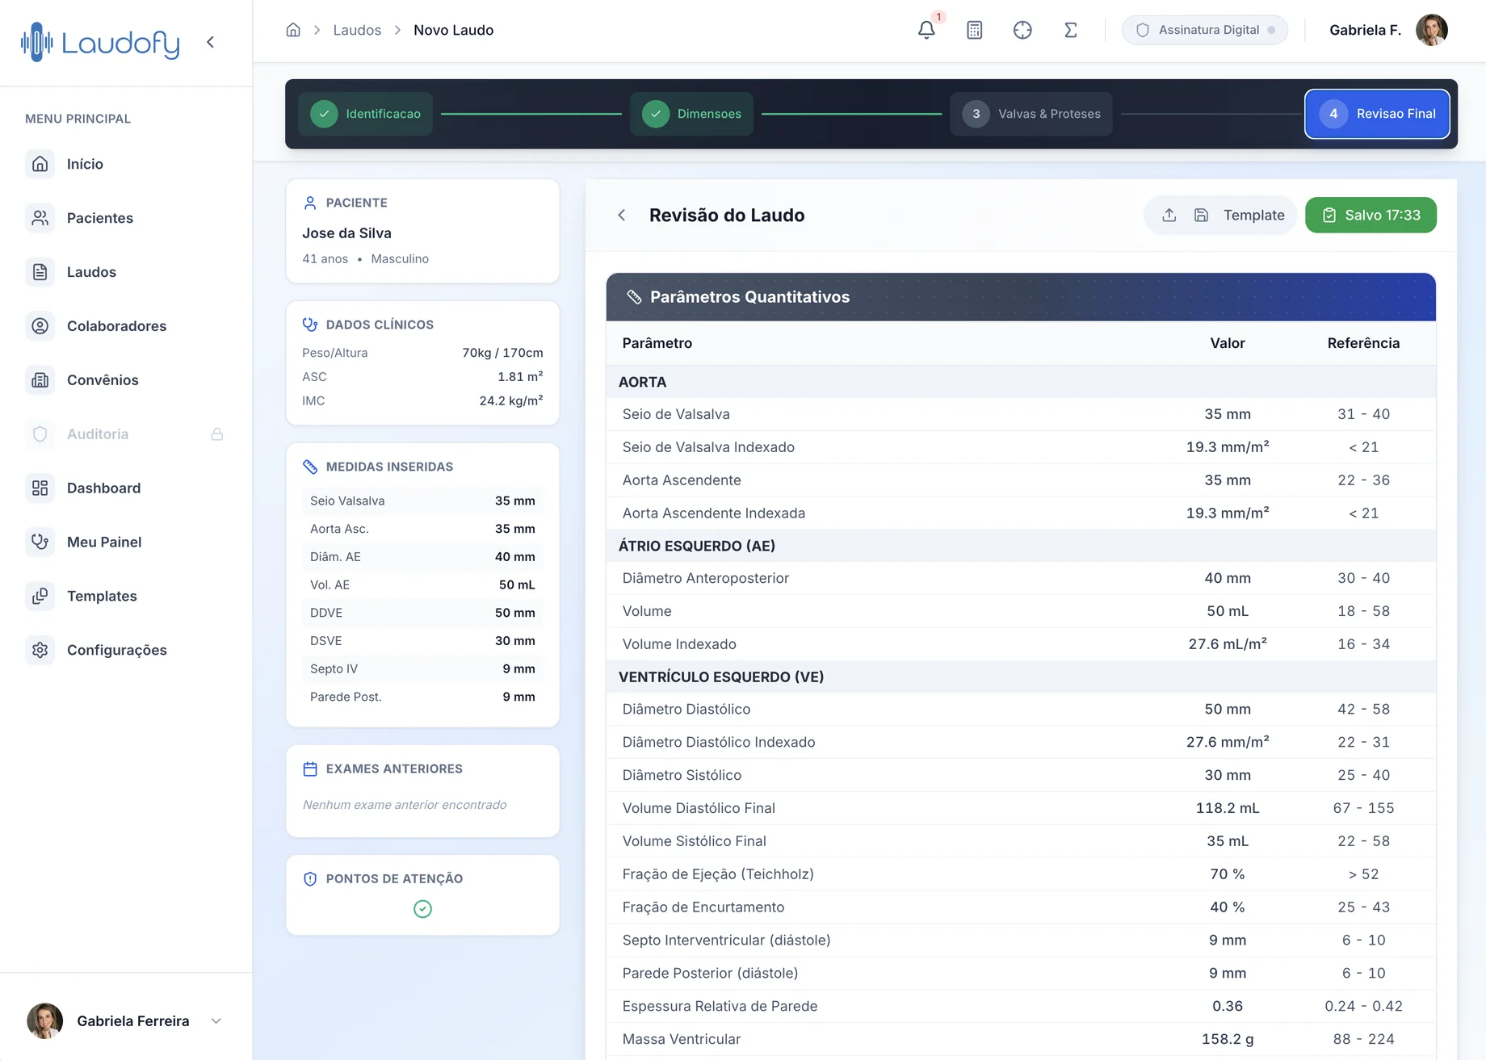Click Gabriela F. header avatar photo
This screenshot has height=1060, width=1486.
point(1431,30)
